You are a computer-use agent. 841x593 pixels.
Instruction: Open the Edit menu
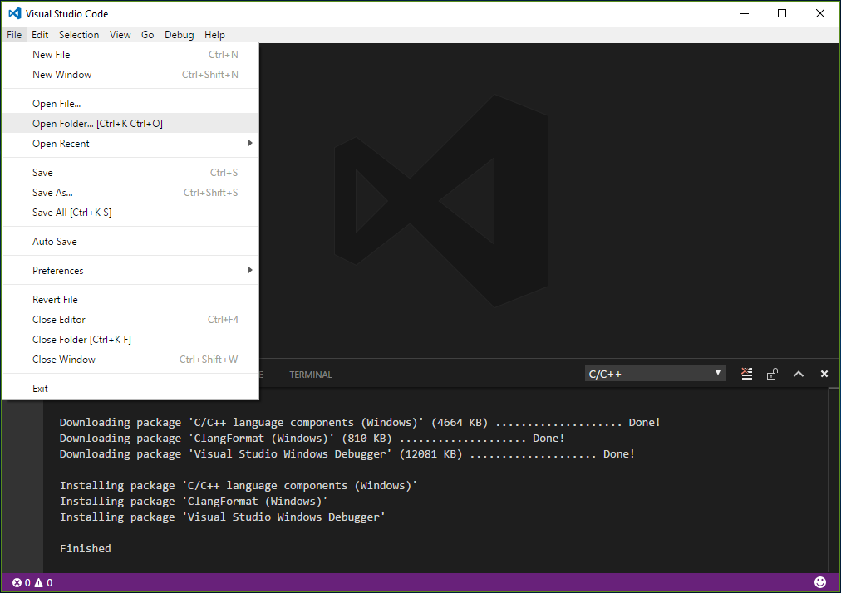pyautogui.click(x=40, y=35)
